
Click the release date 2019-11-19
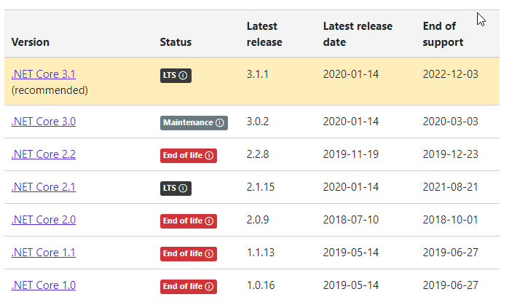click(351, 154)
